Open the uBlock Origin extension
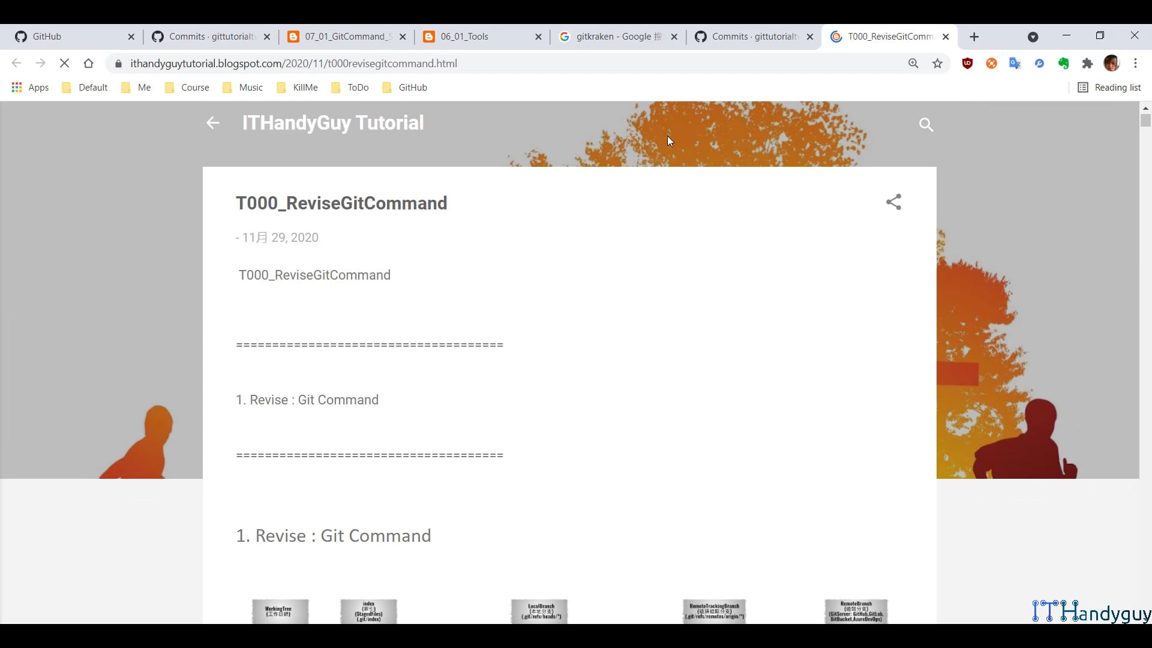Screen dimensions: 1152x648 pyautogui.click(x=967, y=63)
